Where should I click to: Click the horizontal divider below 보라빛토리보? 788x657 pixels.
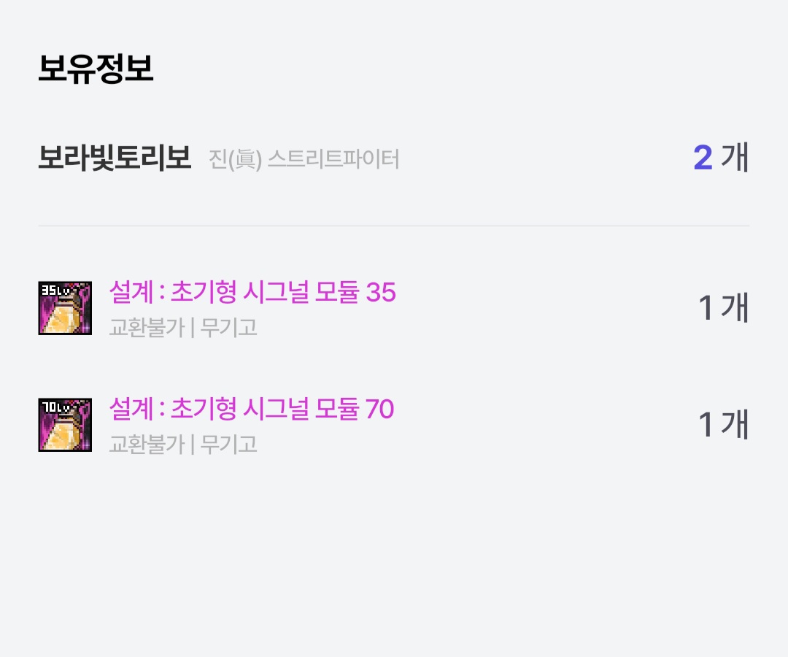click(394, 226)
